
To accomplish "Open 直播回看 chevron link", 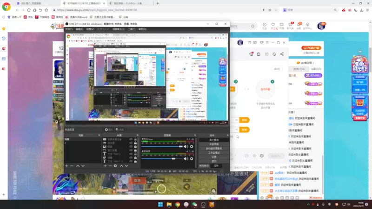I will [x=313, y=63].
